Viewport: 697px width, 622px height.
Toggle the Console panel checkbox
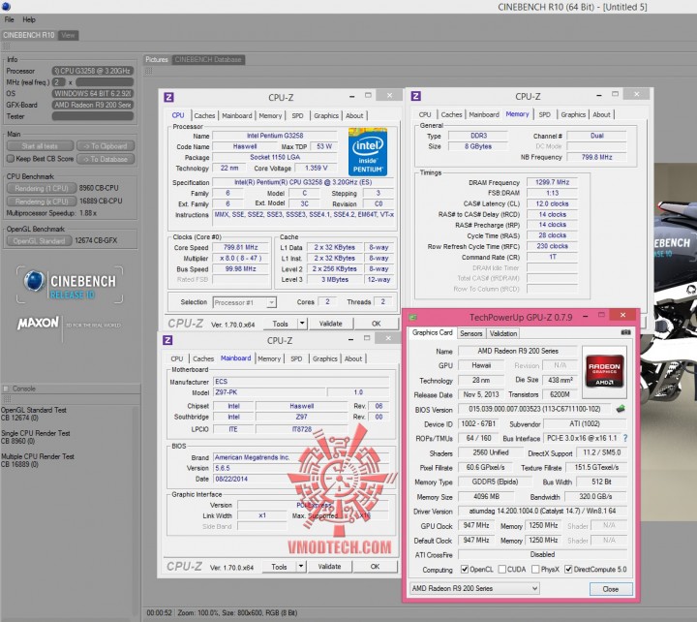point(6,389)
